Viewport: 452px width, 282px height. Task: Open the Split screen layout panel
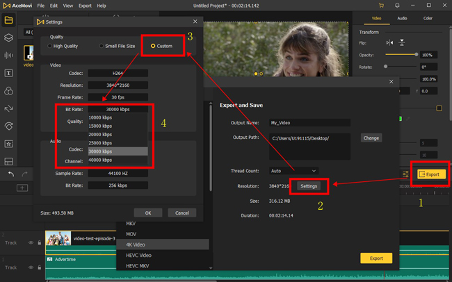click(x=8, y=161)
